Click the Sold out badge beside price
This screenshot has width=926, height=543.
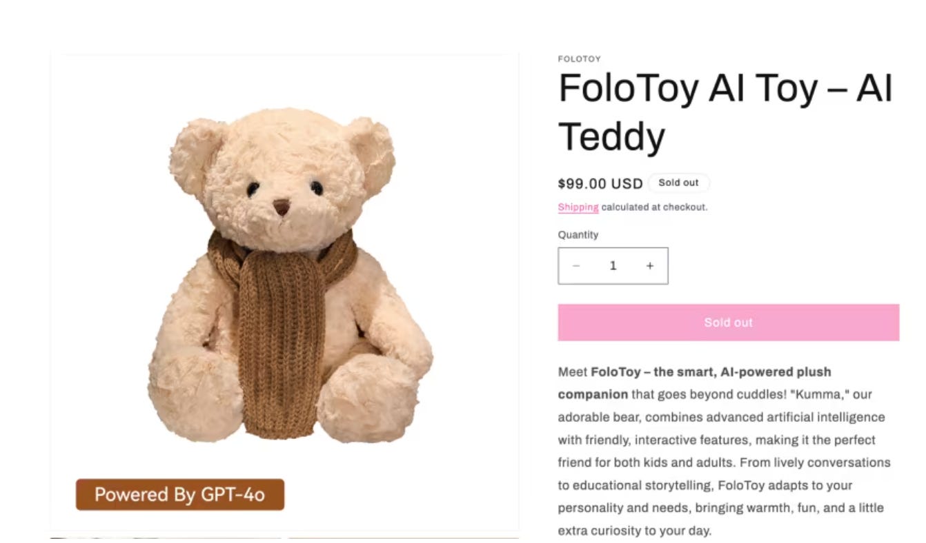678,183
